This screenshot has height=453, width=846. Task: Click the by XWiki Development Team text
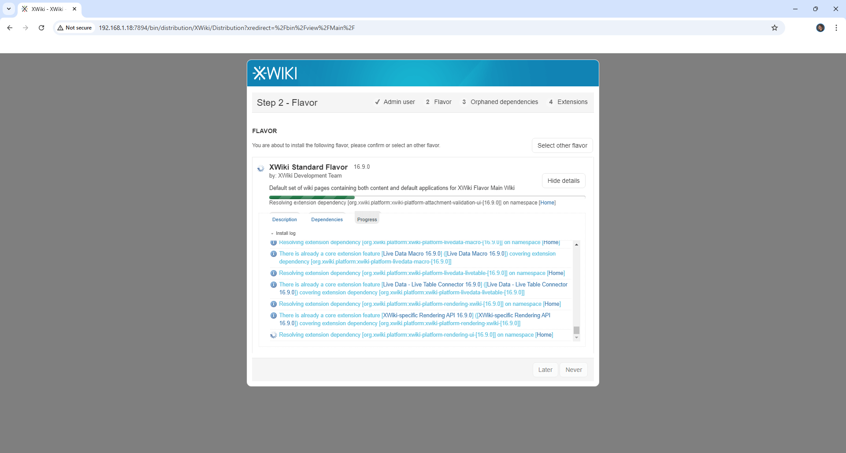tap(305, 176)
